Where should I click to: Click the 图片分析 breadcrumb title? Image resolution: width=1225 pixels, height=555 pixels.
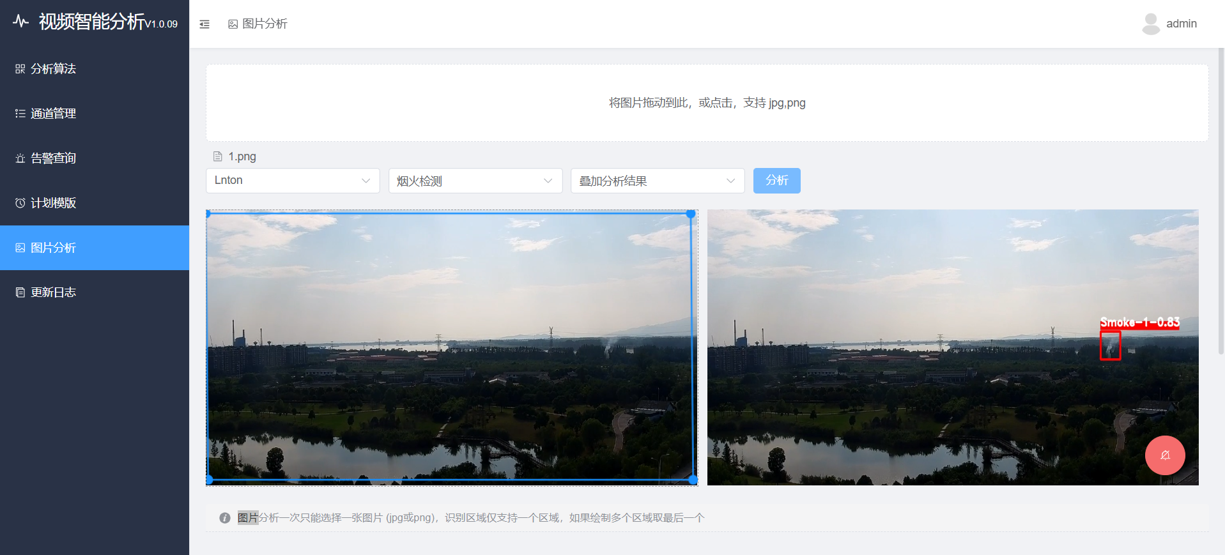click(265, 24)
